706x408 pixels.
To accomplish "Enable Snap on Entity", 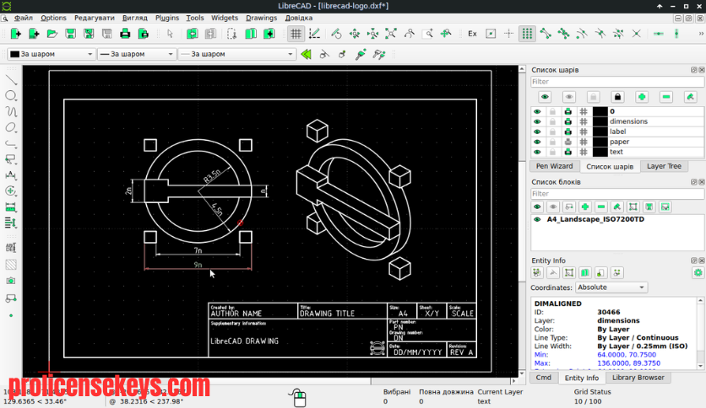I will pyautogui.click(x=563, y=34).
